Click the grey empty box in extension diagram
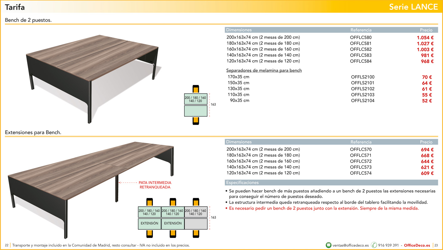Viewport: 443px width, 250px height. point(196,223)
